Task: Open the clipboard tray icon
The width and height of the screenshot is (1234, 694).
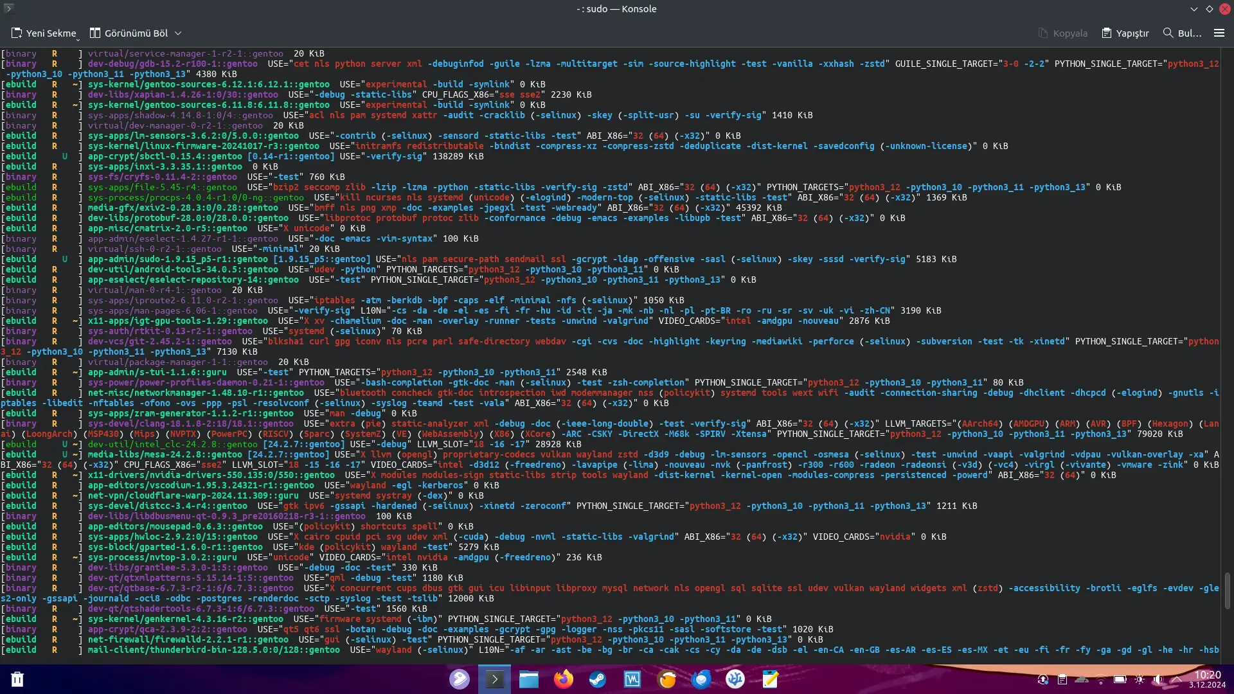Action: tap(1062, 679)
